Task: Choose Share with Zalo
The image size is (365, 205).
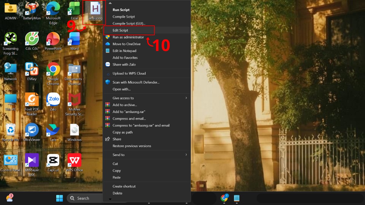Action: tap(147, 64)
